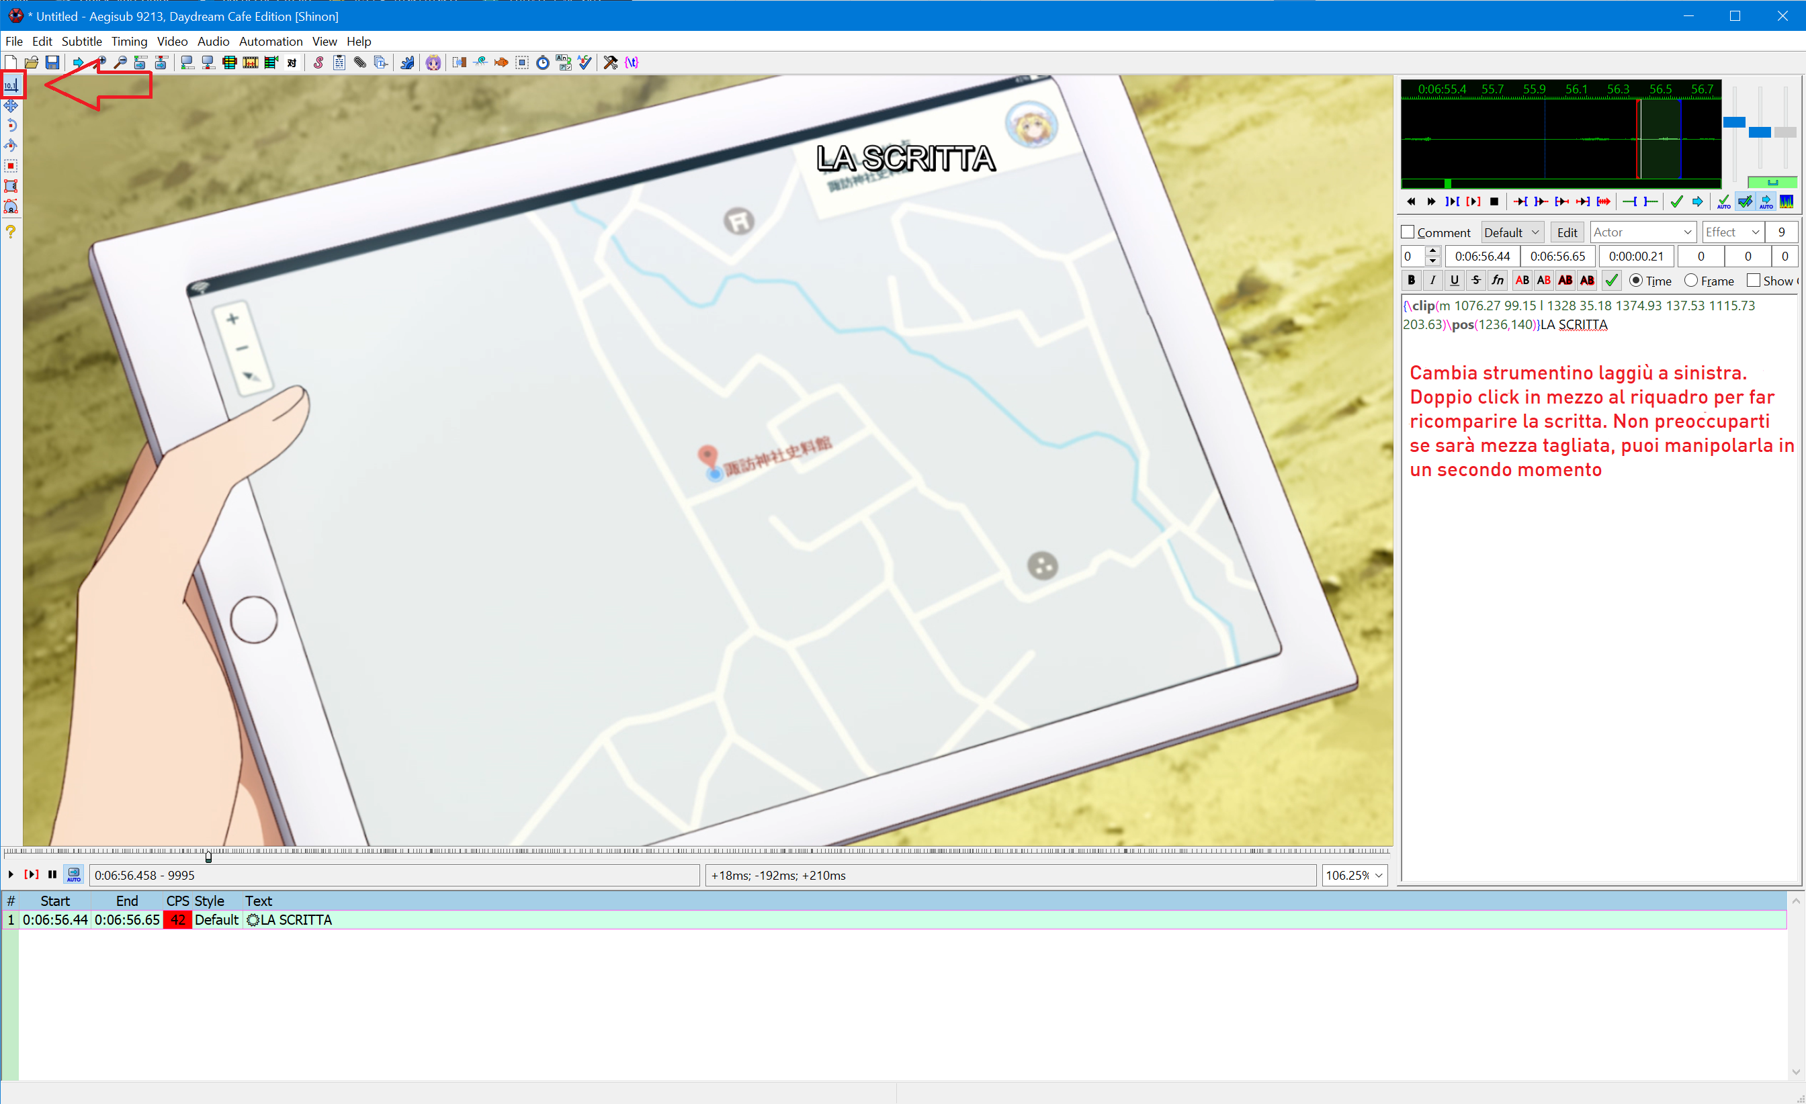1806x1104 pixels.
Task: Open the Timing menu
Action: [129, 41]
